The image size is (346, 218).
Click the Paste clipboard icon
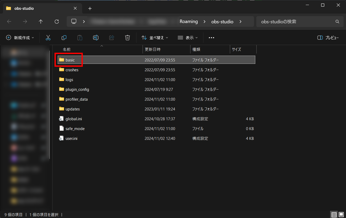point(80,38)
